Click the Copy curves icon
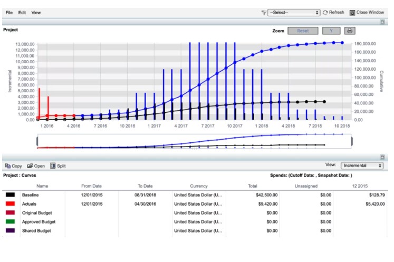 8,166
